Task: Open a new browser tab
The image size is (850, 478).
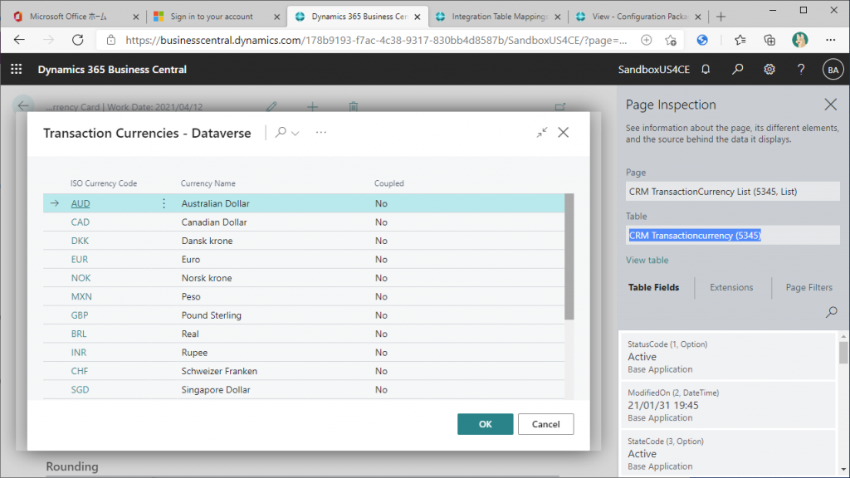Action: pos(721,17)
